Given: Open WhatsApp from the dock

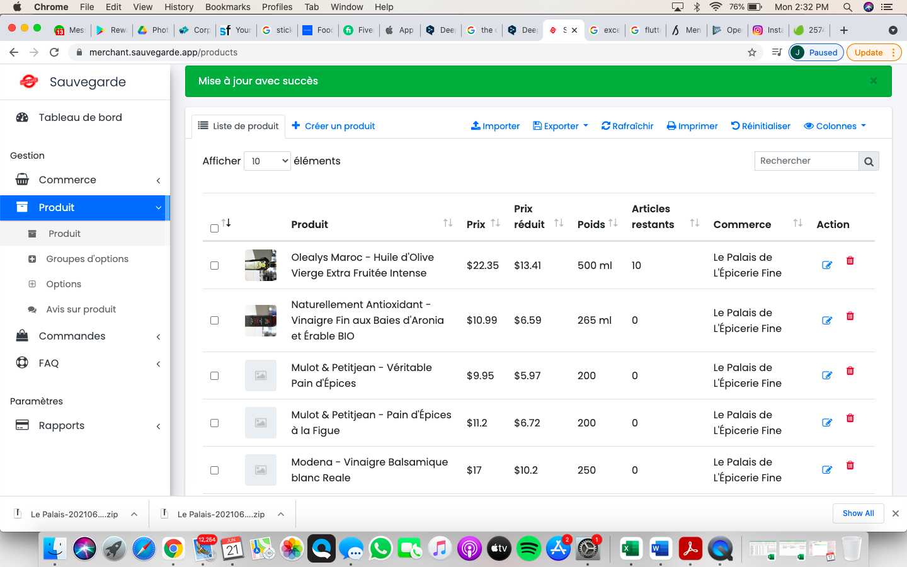Looking at the screenshot, I should tap(380, 549).
